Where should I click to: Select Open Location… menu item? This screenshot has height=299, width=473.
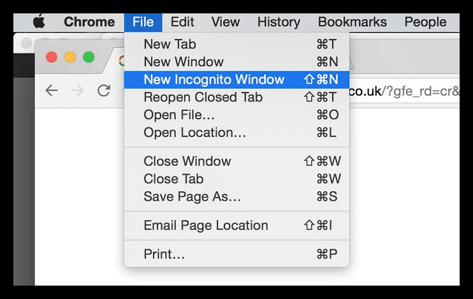(x=236, y=133)
